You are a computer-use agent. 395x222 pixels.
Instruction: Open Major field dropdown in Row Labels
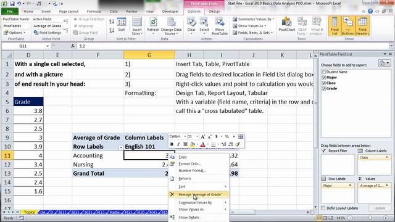[x=350, y=186]
